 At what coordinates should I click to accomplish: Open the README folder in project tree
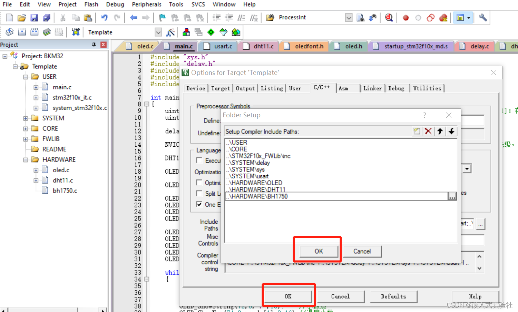(x=54, y=149)
